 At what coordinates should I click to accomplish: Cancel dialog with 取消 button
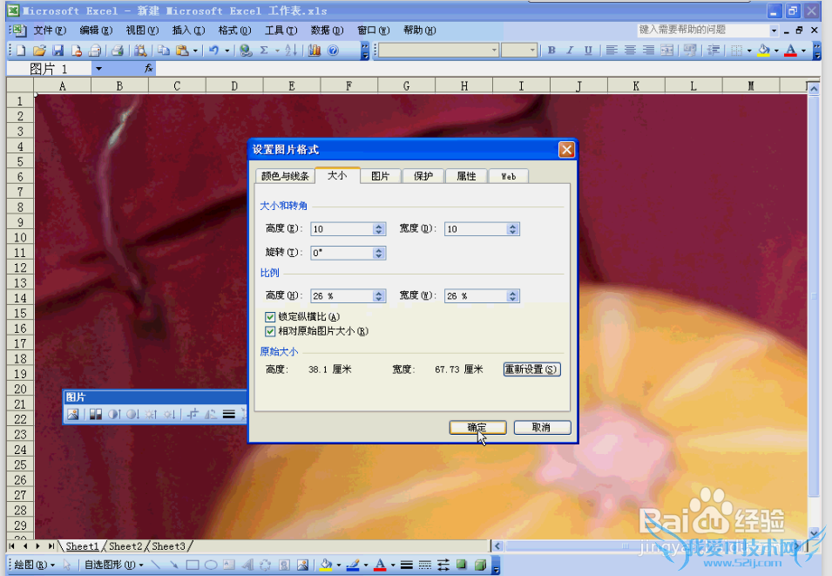[542, 427]
